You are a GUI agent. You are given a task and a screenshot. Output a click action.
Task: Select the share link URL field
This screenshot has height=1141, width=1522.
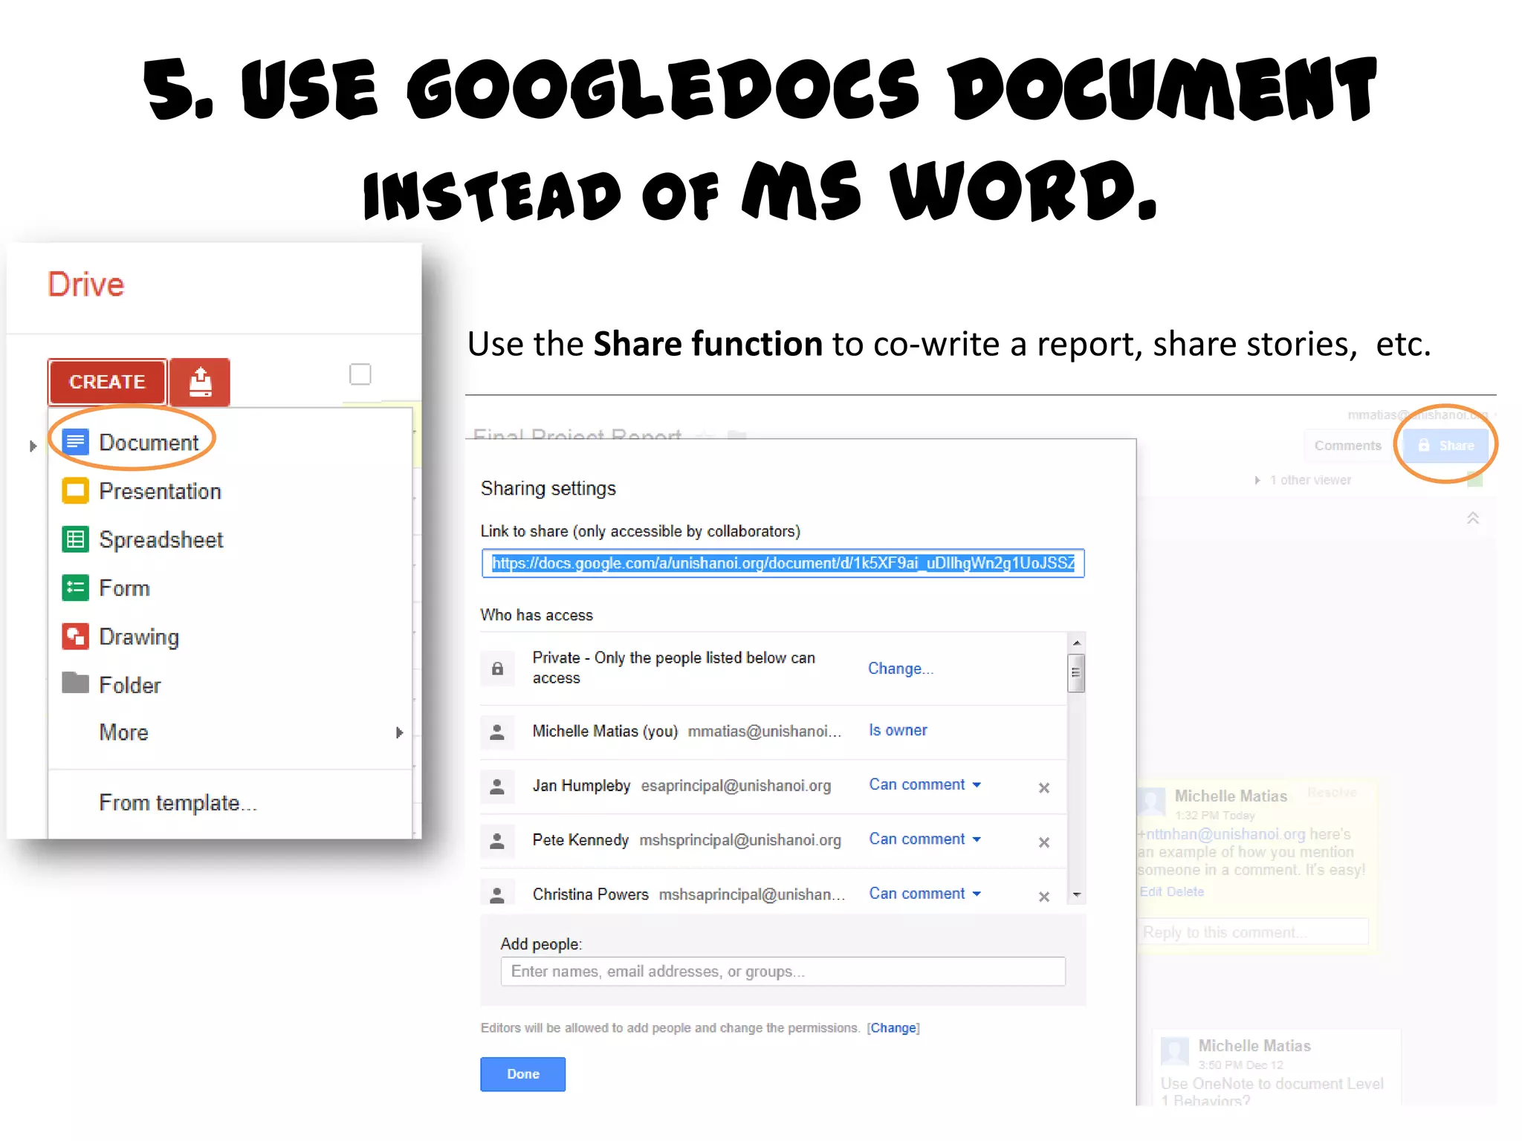[x=783, y=563]
